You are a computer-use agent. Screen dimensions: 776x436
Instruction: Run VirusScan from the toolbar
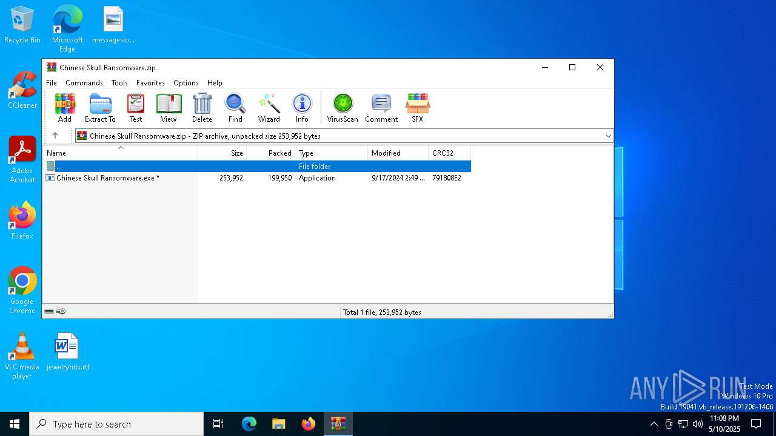343,108
